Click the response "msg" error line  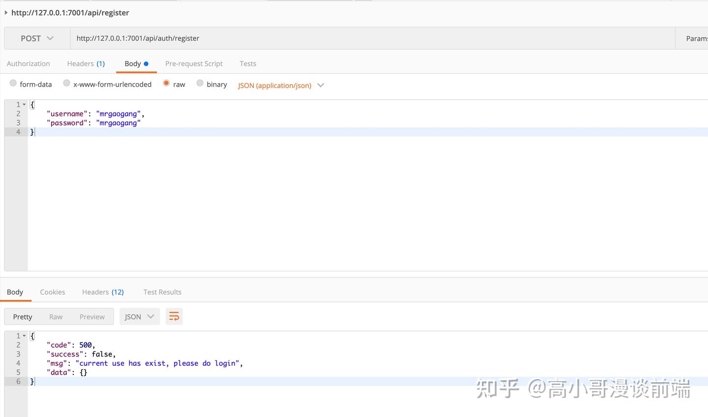click(145, 363)
